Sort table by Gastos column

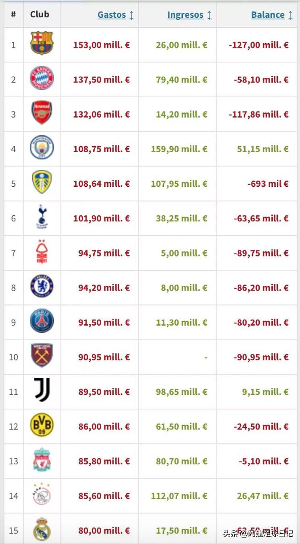112,15
